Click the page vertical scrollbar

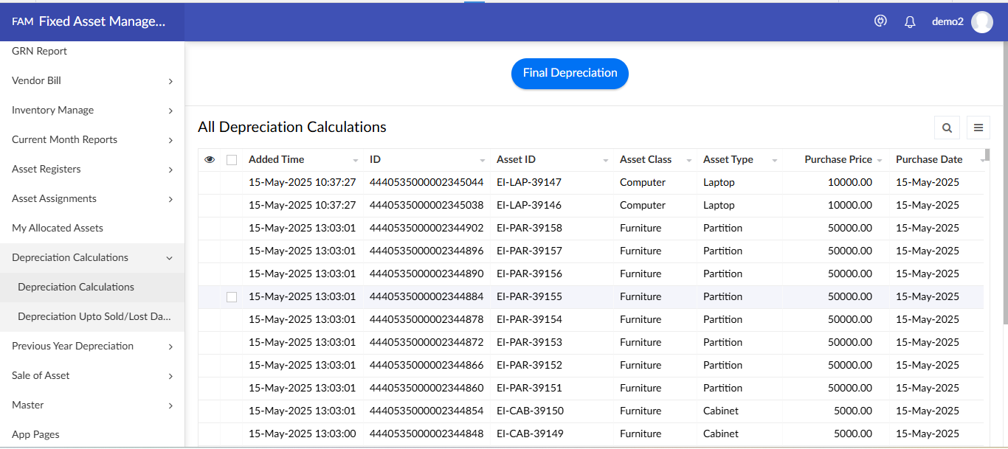click(1004, 184)
